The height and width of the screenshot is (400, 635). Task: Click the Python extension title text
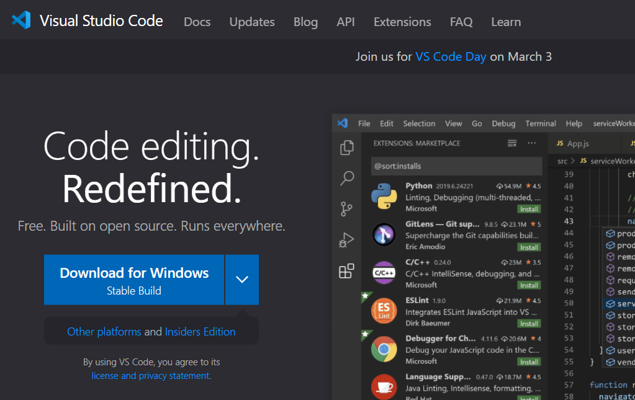click(x=419, y=185)
